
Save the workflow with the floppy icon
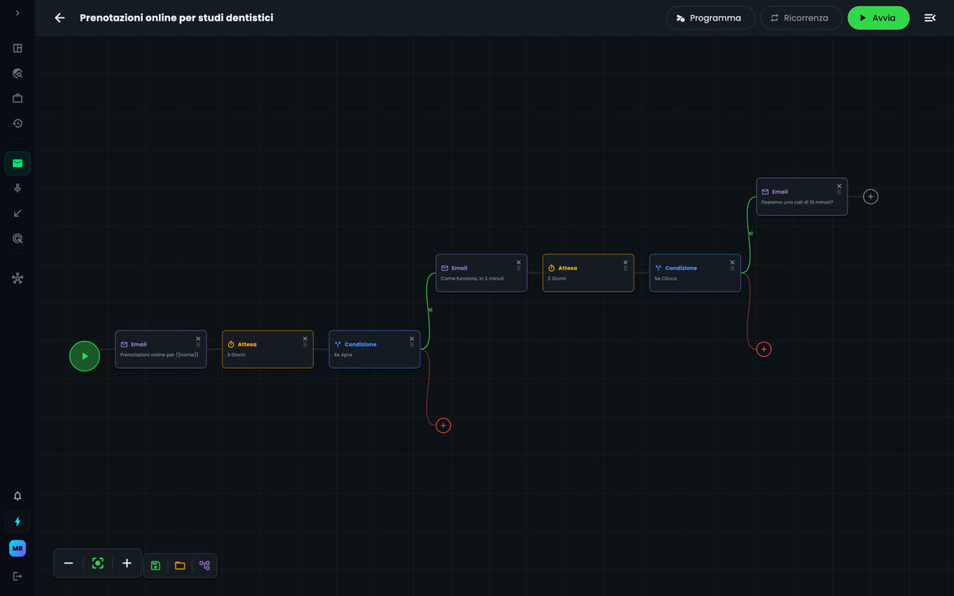coord(156,565)
